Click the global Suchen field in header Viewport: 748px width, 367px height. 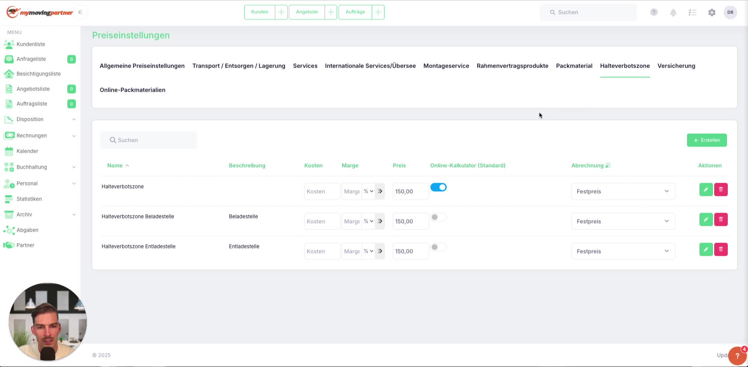pyautogui.click(x=588, y=12)
